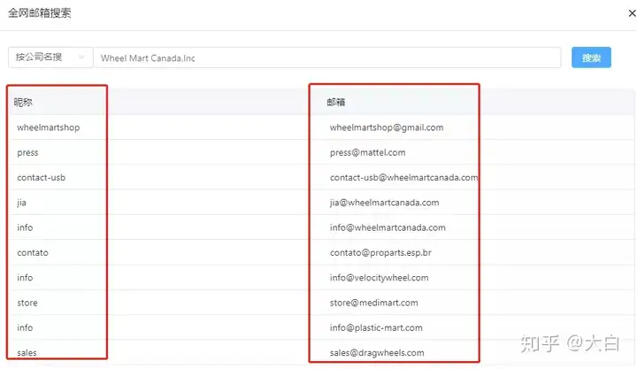Select nickname store

pos(27,303)
